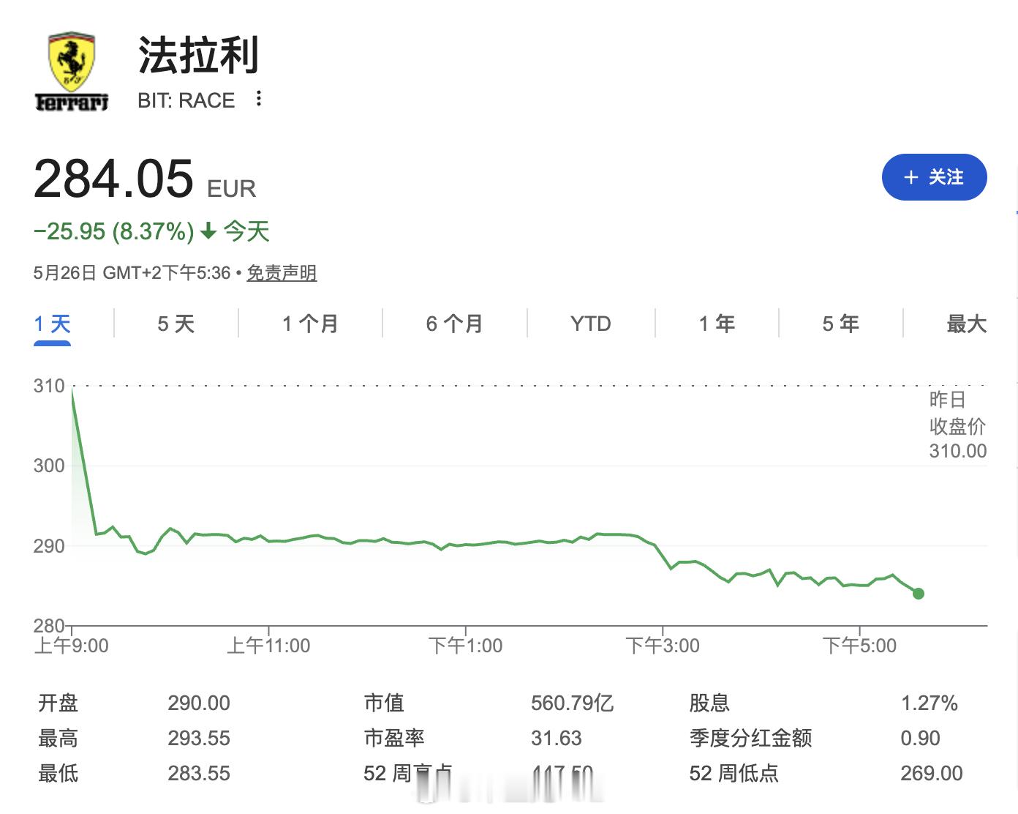The height and width of the screenshot is (814, 1018).
Task: Click the 关注 follow button
Action: tap(934, 177)
